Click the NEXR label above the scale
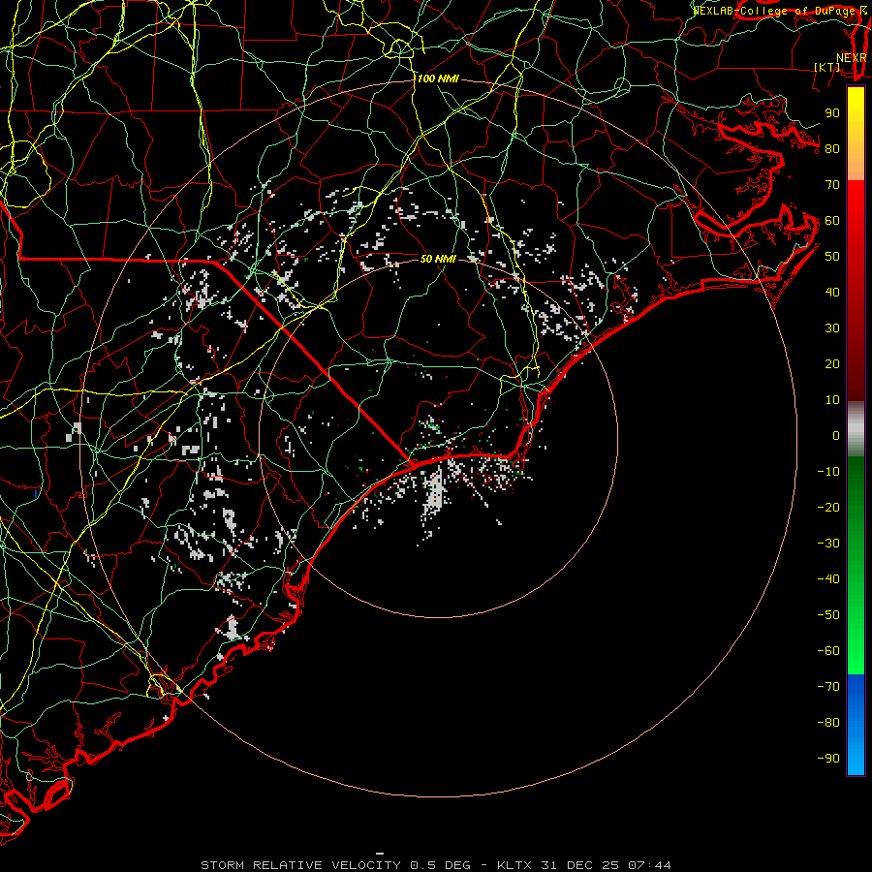The width and height of the screenshot is (872, 872). 852,58
